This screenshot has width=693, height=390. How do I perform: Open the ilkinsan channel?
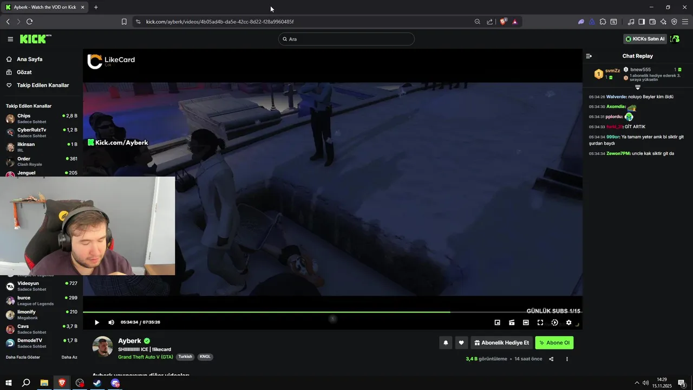41,146
